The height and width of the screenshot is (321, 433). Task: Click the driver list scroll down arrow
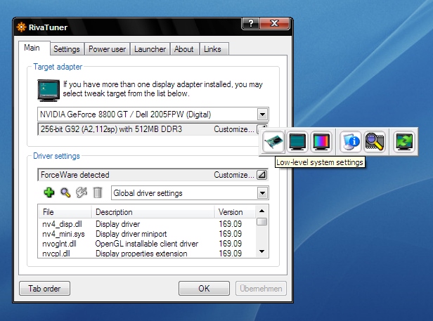coord(261,251)
